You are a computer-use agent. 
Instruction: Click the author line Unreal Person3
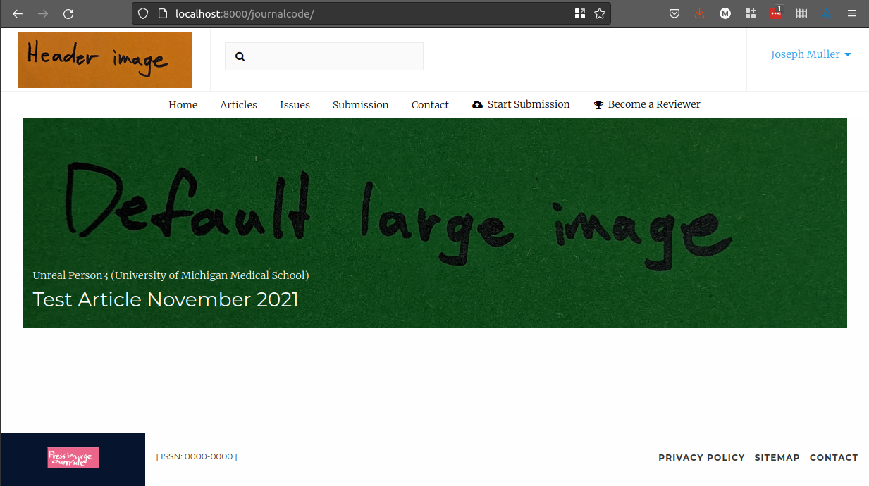(x=171, y=275)
